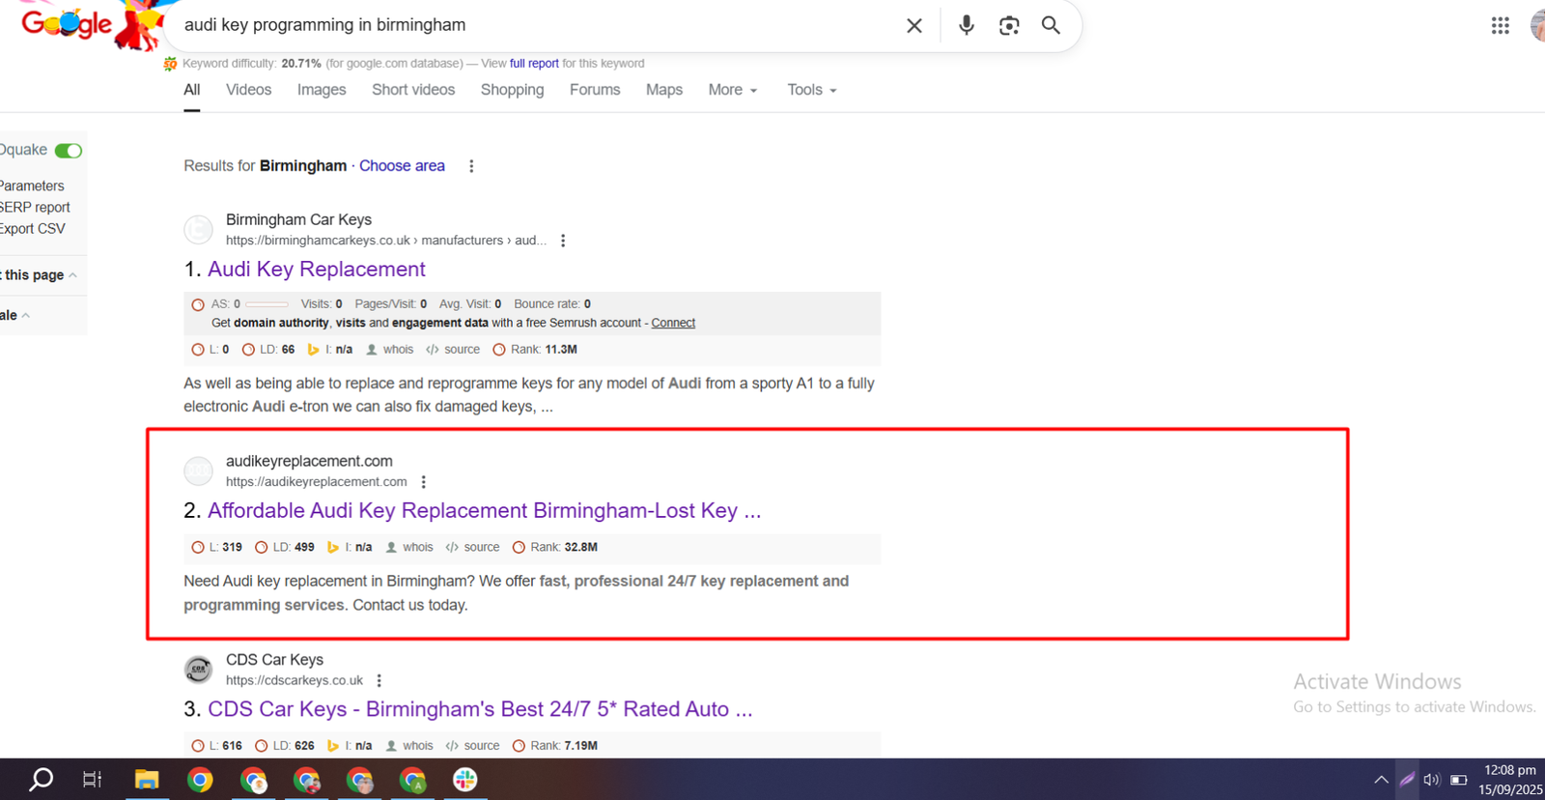Image resolution: width=1545 pixels, height=800 pixels.
Task: Switch to the Images tab
Action: [322, 90]
